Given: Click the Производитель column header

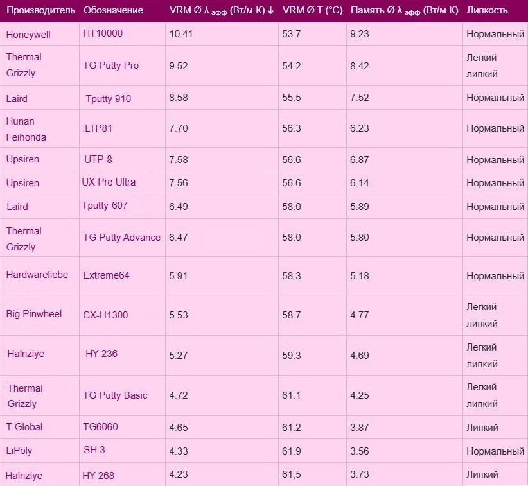Looking at the screenshot, I should [x=40, y=10].
